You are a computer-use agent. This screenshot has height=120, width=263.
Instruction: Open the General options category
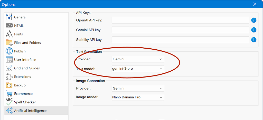[20, 17]
